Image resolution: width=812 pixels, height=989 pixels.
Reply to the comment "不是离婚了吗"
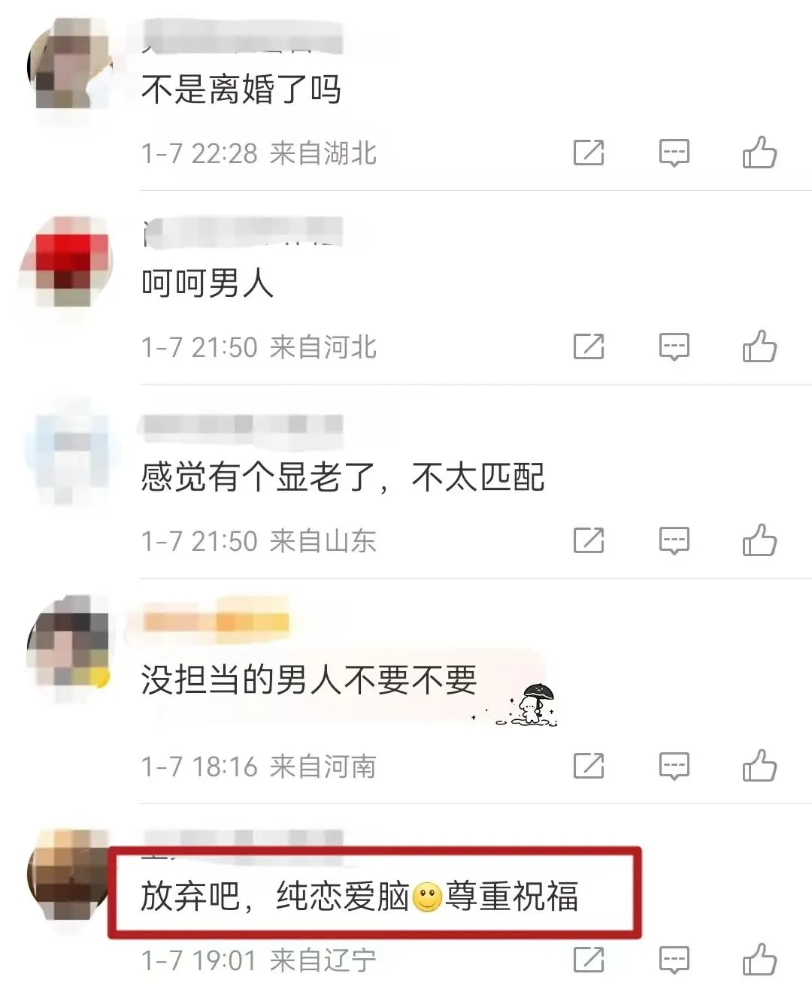[x=674, y=153]
